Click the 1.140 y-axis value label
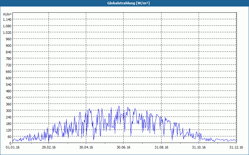 [7, 20]
